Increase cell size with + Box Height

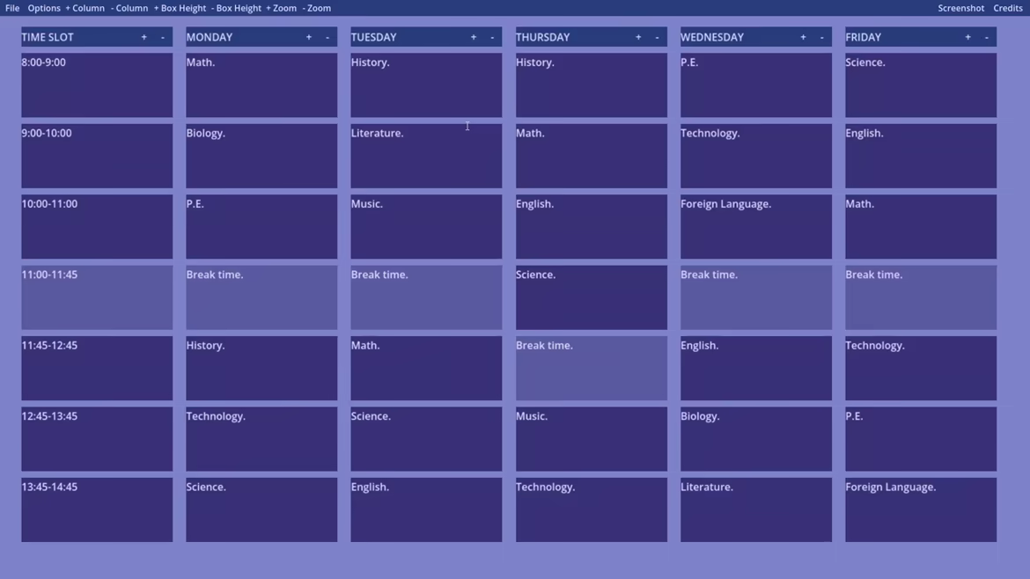click(x=180, y=8)
